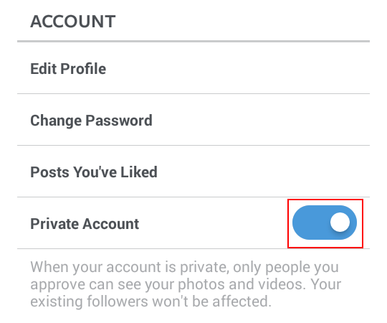
Task: Click the blue track of the privacy switch
Action: 311,223
